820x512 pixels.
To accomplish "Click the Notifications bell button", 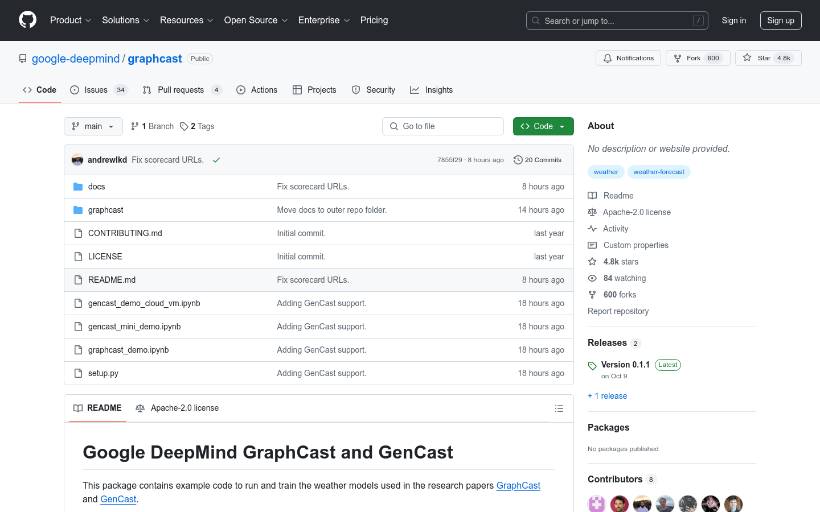I will point(628,58).
